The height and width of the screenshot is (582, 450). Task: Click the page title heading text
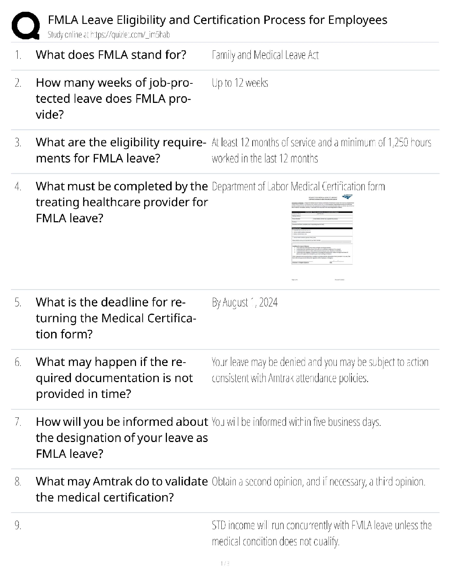(x=217, y=20)
